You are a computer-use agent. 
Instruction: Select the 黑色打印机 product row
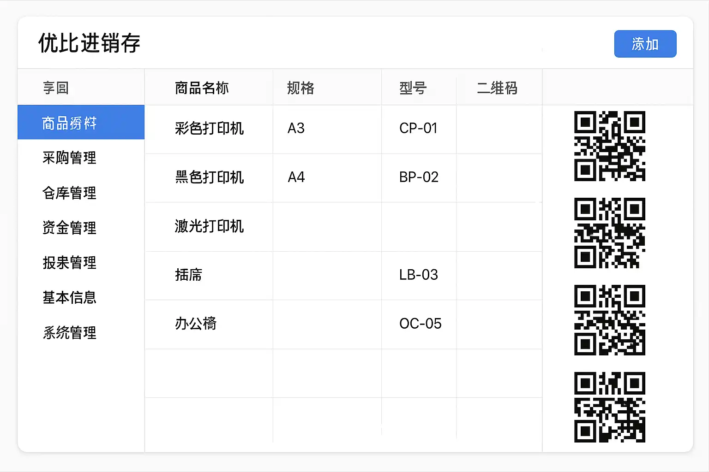point(209,177)
